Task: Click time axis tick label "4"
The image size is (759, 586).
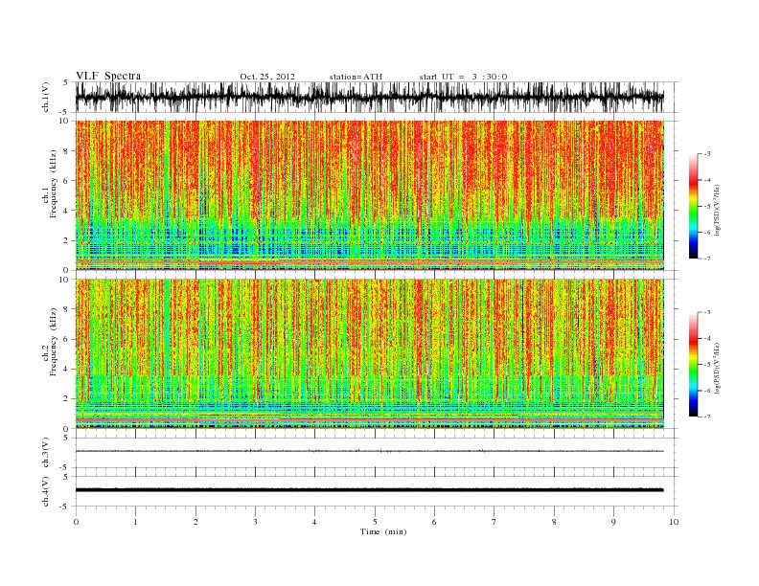Action: pyautogui.click(x=315, y=522)
